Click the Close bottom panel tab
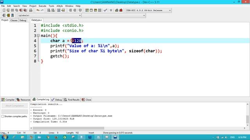The image size is (250, 140). point(86,100)
